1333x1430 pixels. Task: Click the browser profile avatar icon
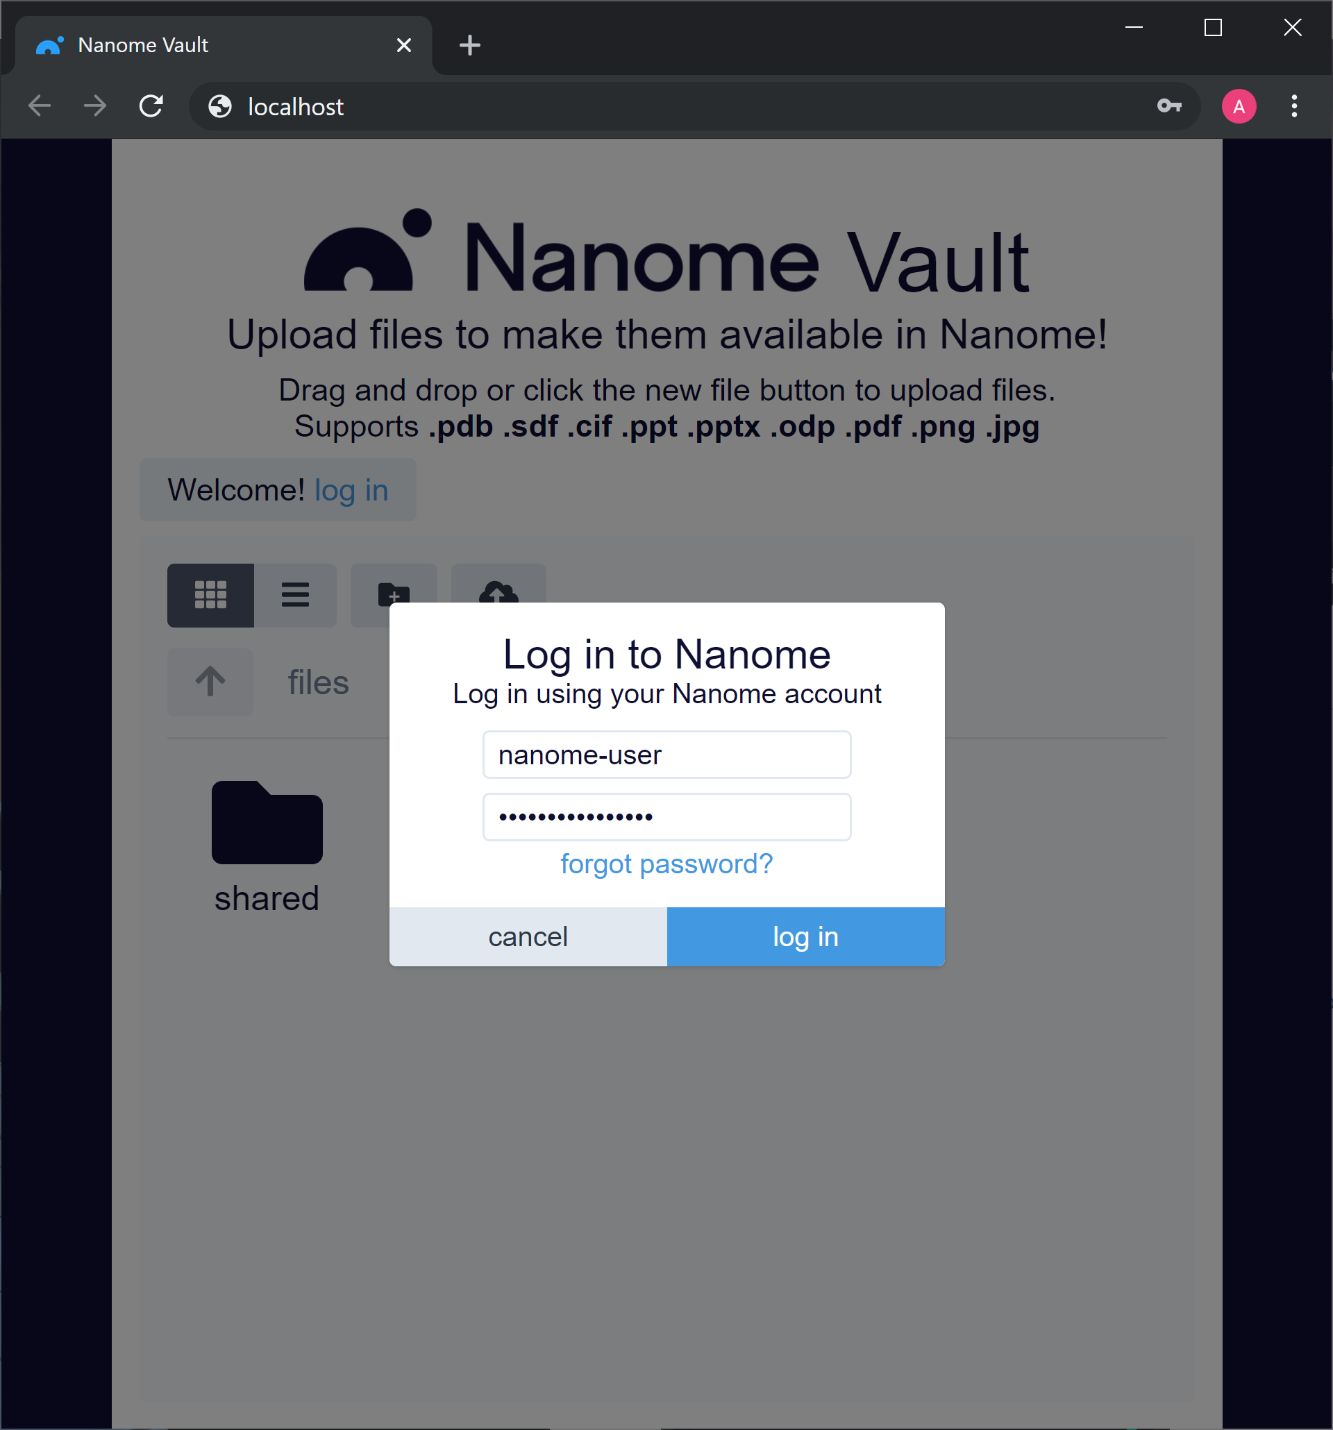point(1240,106)
